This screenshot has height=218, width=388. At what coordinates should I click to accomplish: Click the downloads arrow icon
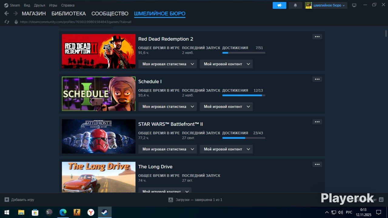coord(171,200)
